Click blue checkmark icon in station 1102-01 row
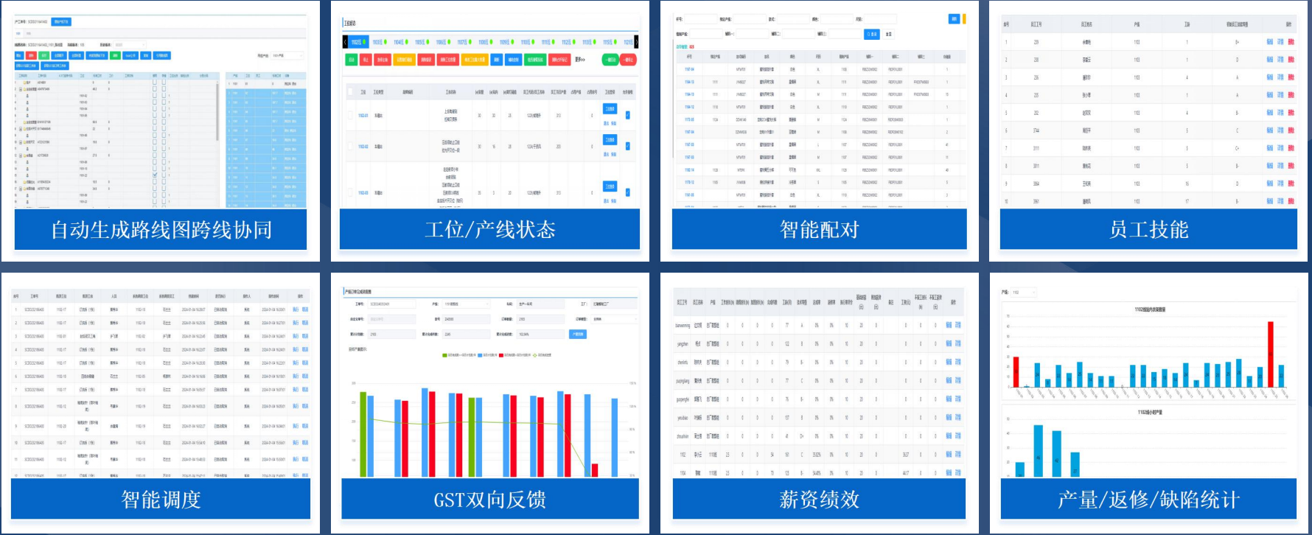Image resolution: width=1312 pixels, height=535 pixels. tap(628, 115)
